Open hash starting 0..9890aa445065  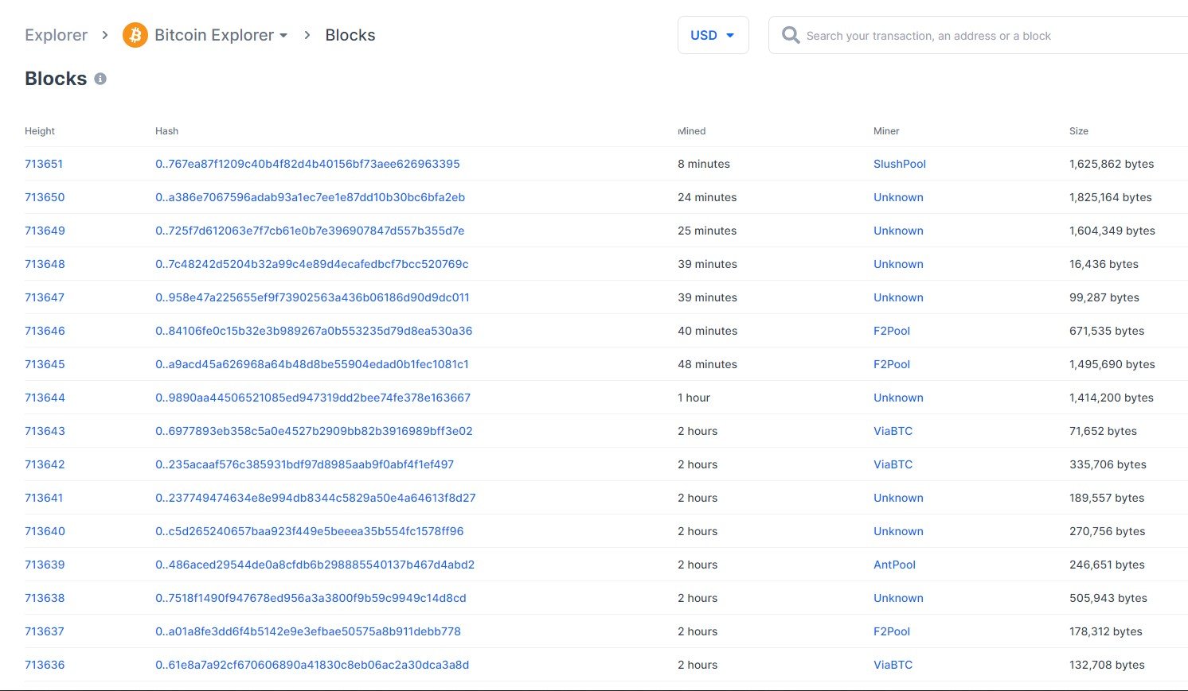click(313, 398)
